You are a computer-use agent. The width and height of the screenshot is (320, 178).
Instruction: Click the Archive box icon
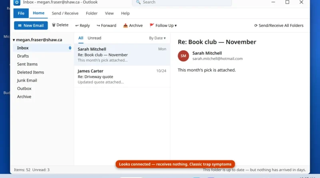point(125,26)
